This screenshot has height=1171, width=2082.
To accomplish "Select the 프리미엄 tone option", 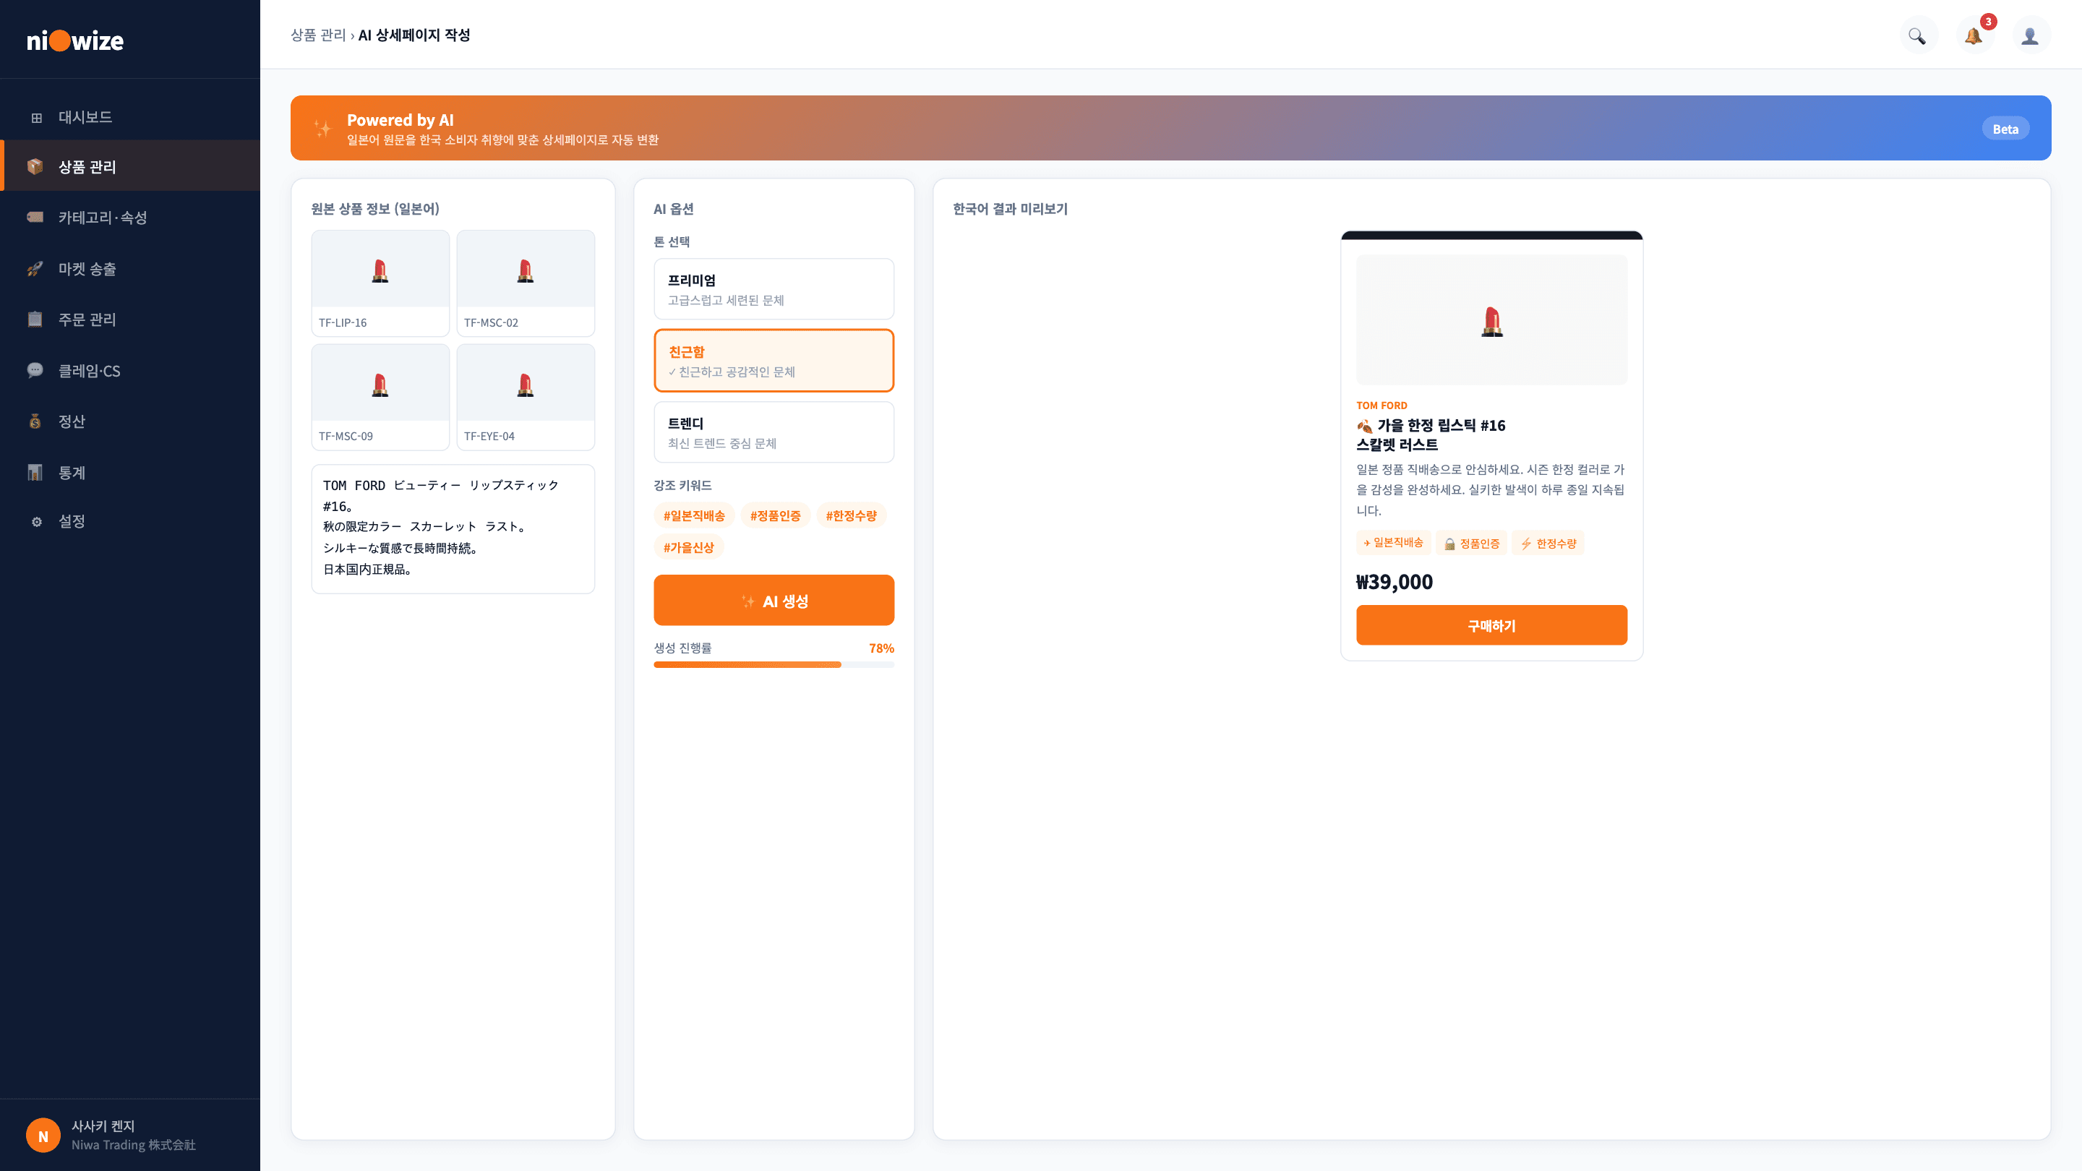I will (774, 288).
